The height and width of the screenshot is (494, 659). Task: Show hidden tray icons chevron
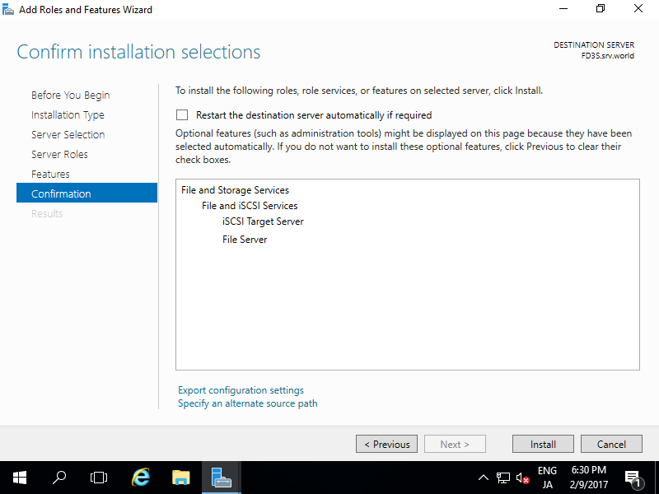coord(484,478)
